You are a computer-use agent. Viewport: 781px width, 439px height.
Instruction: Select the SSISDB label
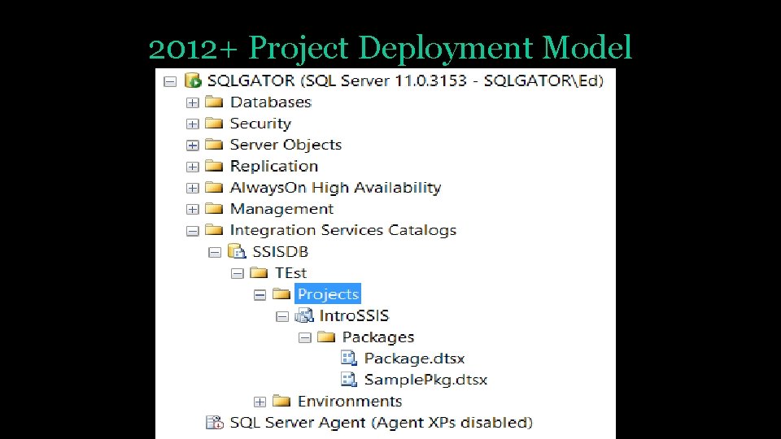point(281,252)
